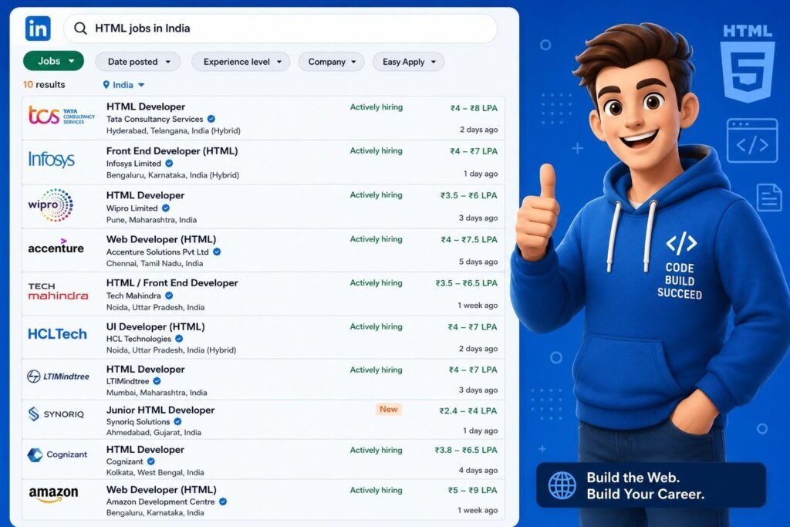The height and width of the screenshot is (527, 790).
Task: Click verified badge beside Cognizant company name
Action: click(151, 461)
